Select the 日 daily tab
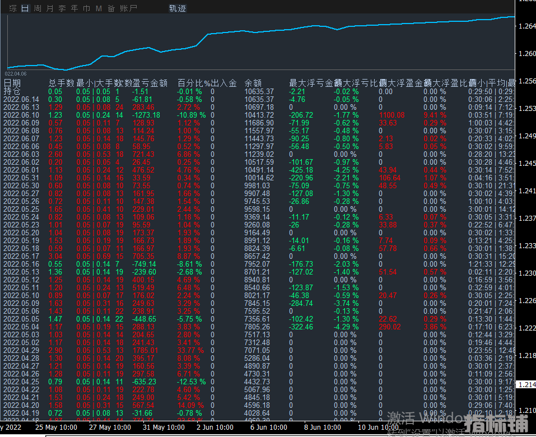Viewport: 536px width, 437px height. pyautogui.click(x=25, y=8)
